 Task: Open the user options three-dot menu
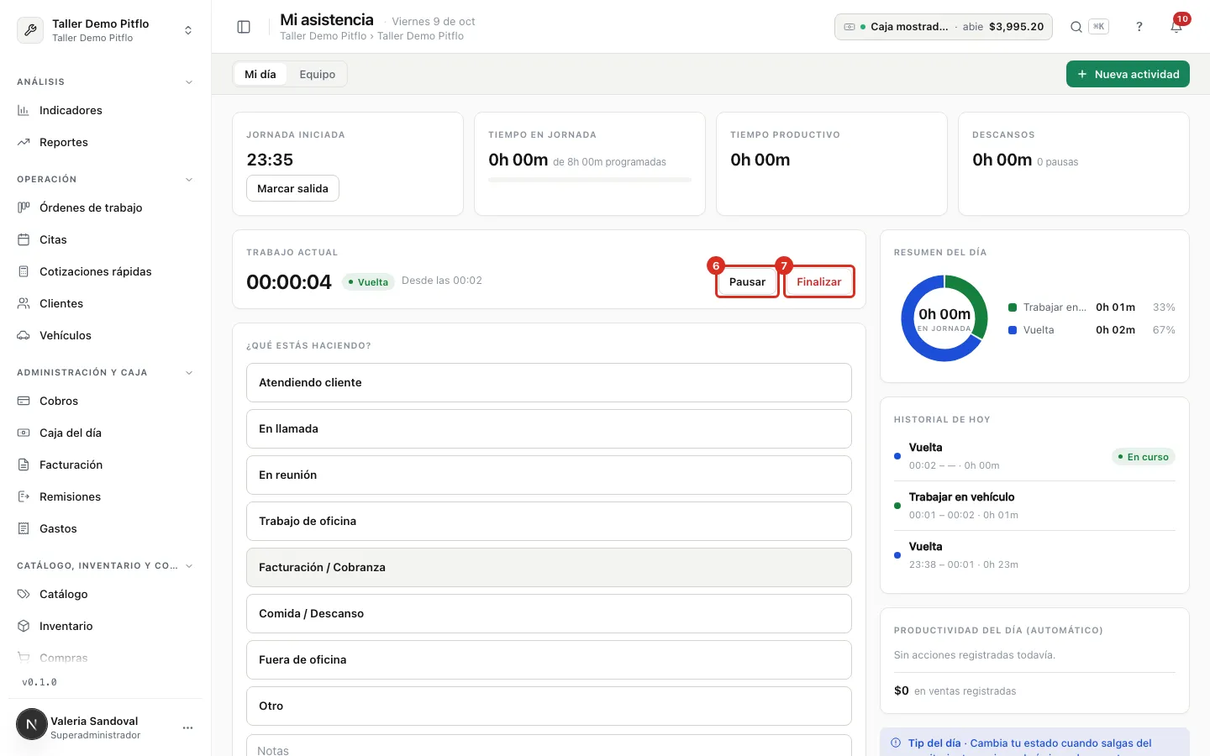[187, 727]
